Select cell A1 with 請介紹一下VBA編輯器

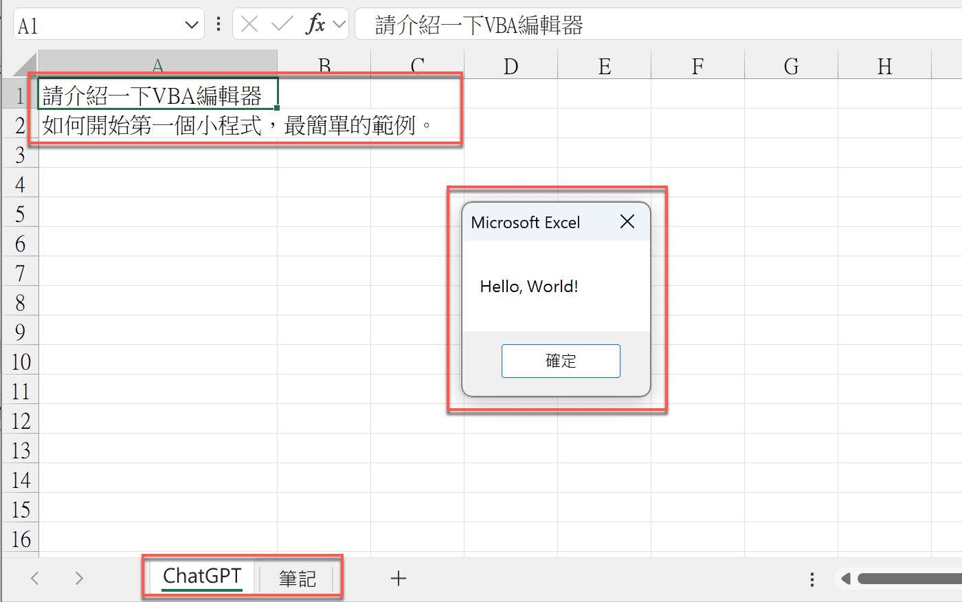pos(158,94)
